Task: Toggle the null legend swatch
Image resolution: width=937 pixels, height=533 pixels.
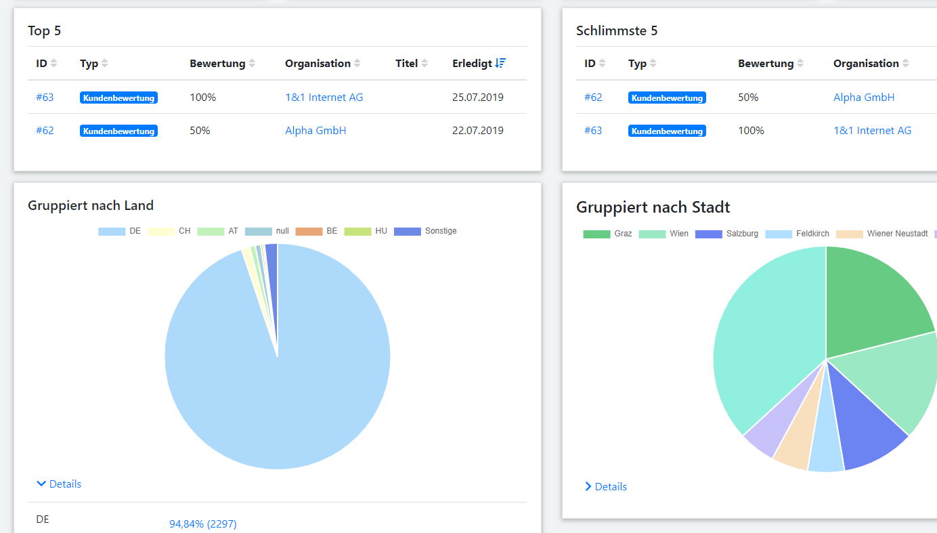Action: [259, 232]
